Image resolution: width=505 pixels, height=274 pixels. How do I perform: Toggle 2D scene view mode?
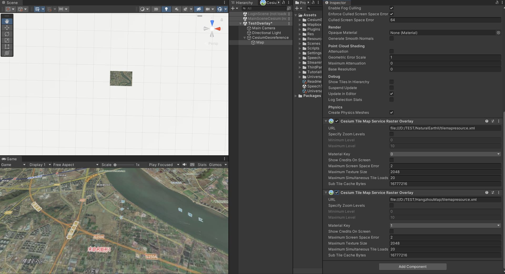pyautogui.click(x=156, y=9)
